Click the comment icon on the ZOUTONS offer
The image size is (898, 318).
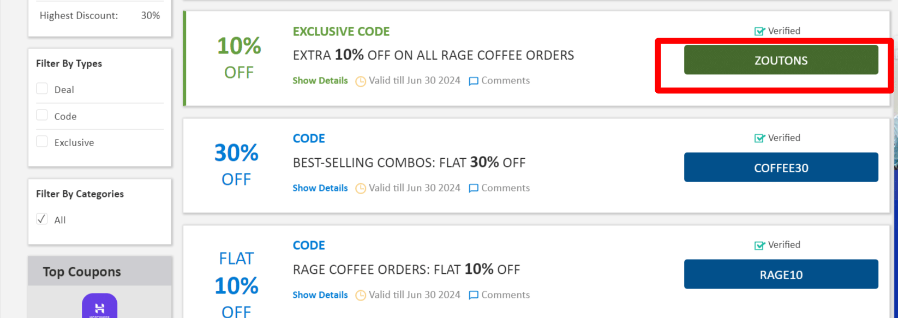(x=474, y=81)
